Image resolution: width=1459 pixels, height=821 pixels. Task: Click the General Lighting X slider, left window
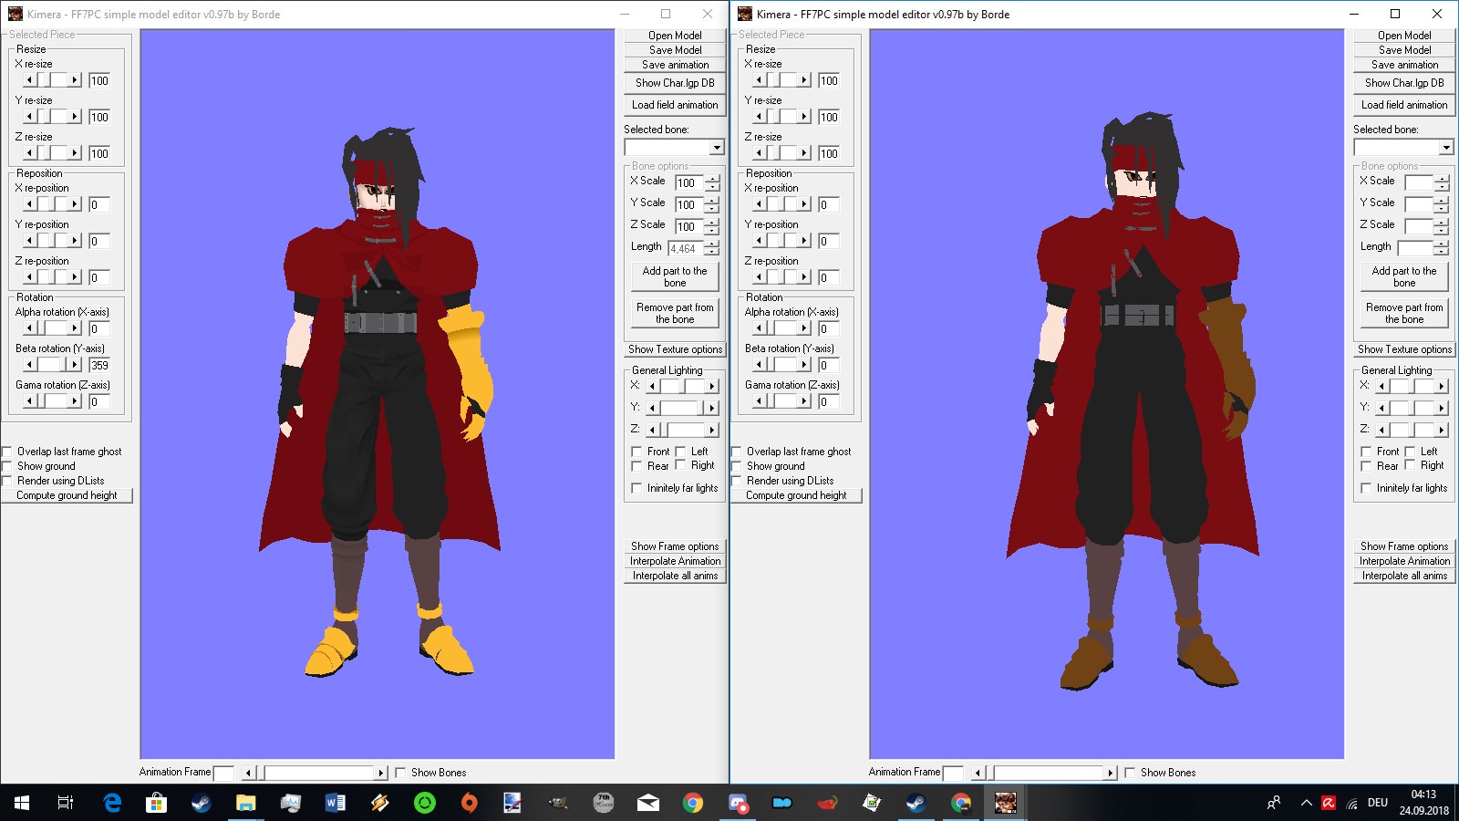click(x=683, y=386)
